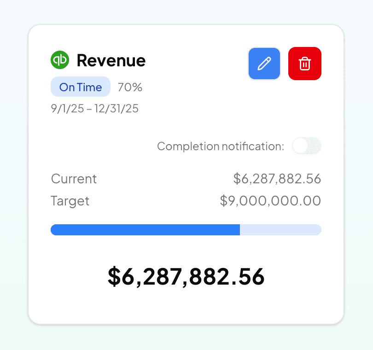Open the editor with the pencil icon
373x350 pixels.
(264, 64)
